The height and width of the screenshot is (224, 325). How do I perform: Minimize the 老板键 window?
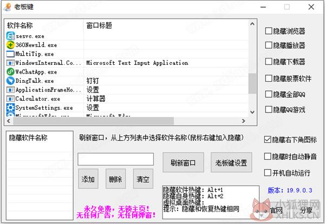[263, 7]
